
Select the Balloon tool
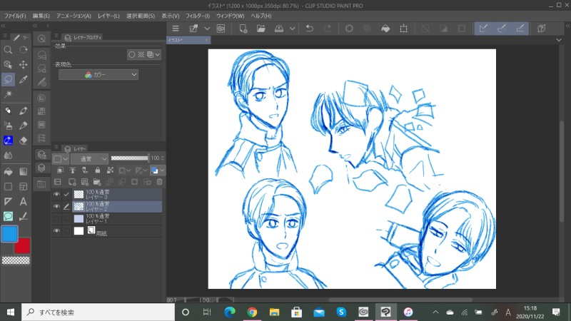click(8, 217)
